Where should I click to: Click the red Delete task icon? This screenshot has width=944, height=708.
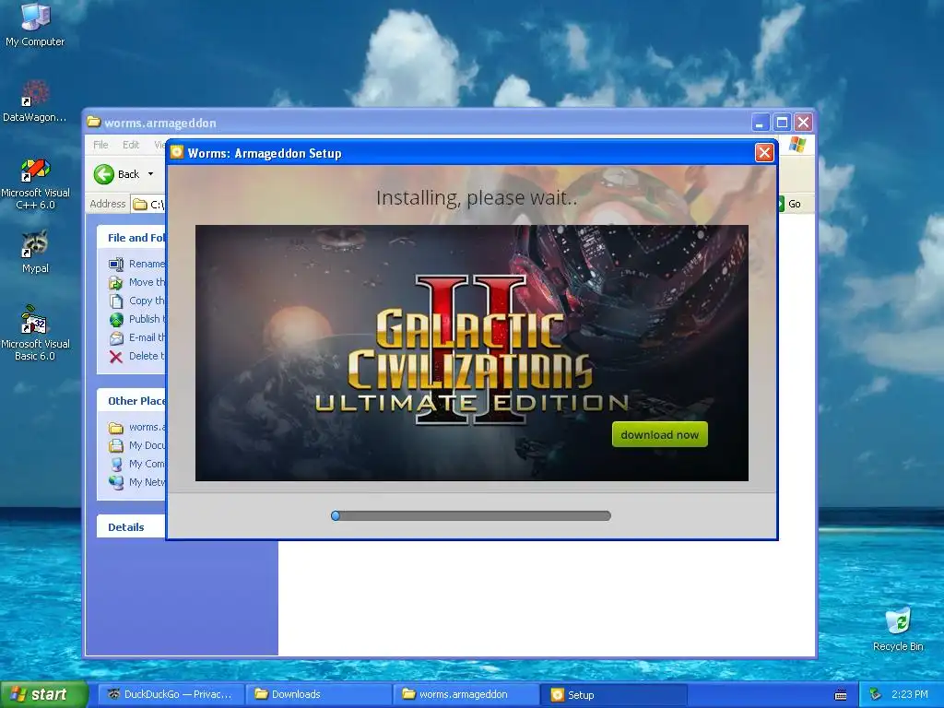click(116, 357)
